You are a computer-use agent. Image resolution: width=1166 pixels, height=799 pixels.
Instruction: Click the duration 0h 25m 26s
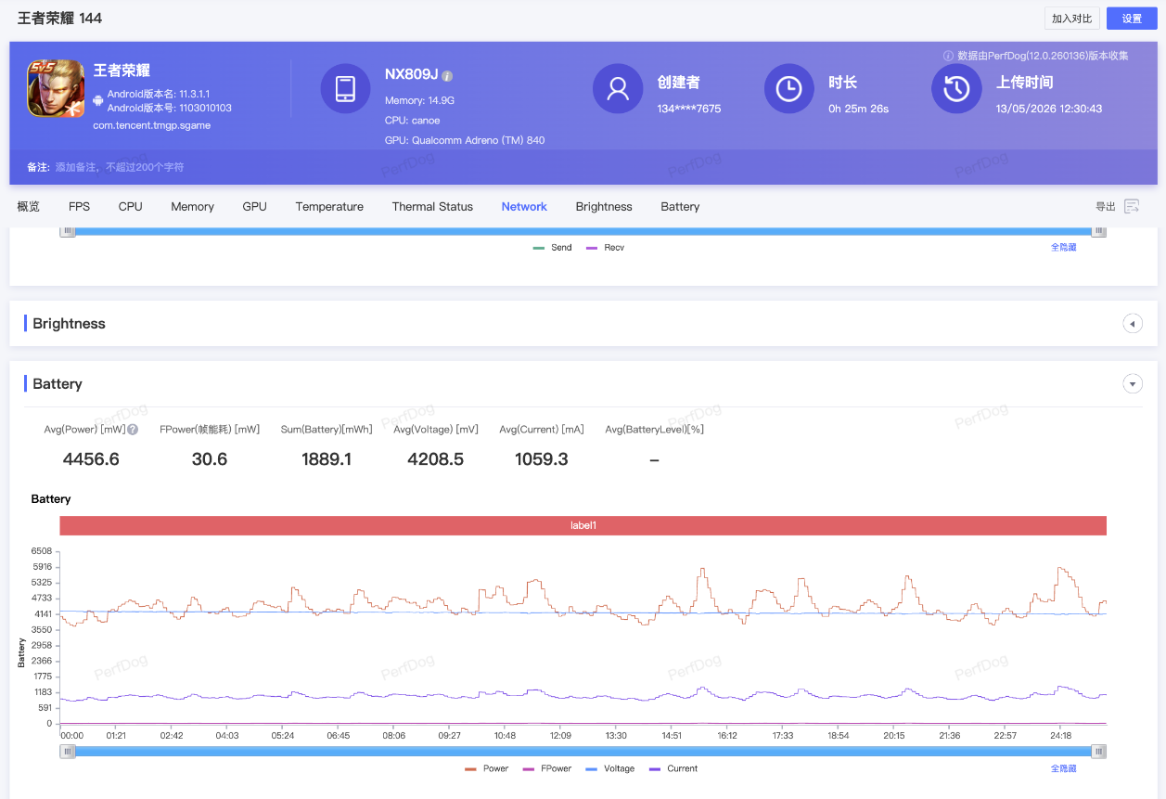(x=859, y=109)
